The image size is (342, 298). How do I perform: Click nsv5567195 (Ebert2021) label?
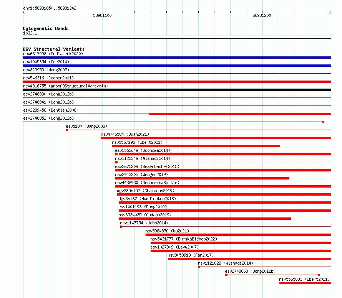tap(137, 142)
